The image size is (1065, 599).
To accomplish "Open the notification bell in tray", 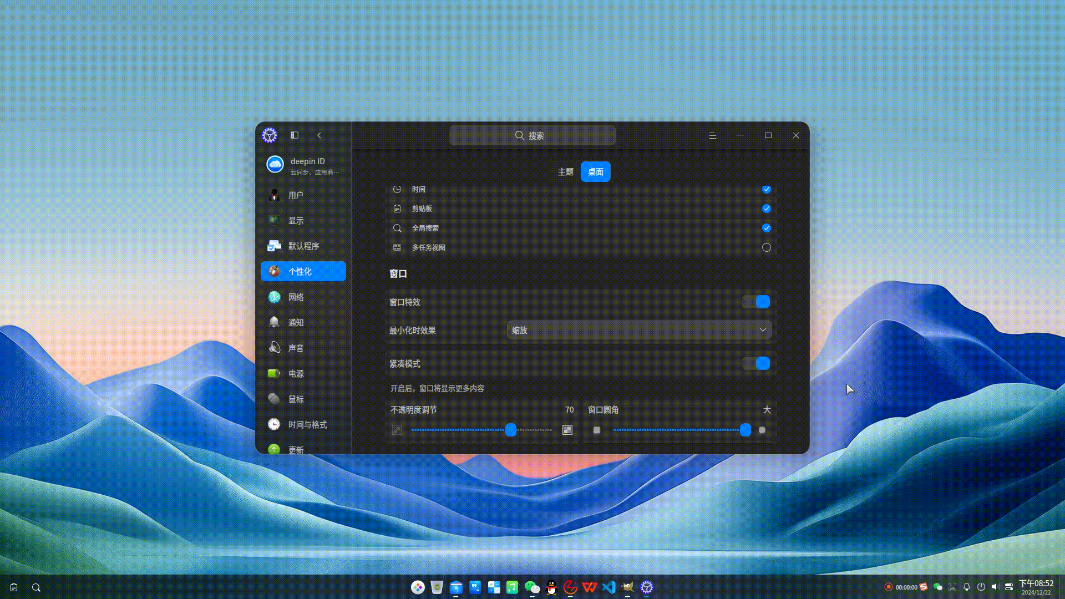I will (967, 587).
